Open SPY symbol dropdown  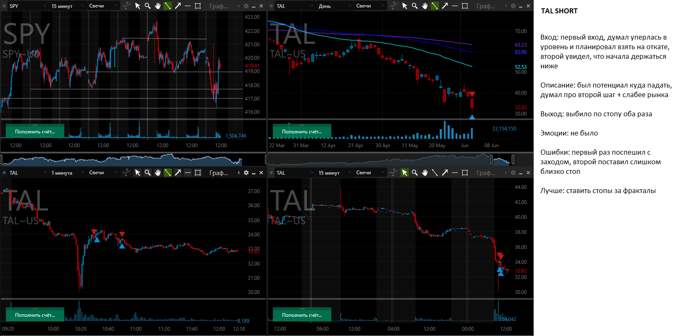(28, 6)
